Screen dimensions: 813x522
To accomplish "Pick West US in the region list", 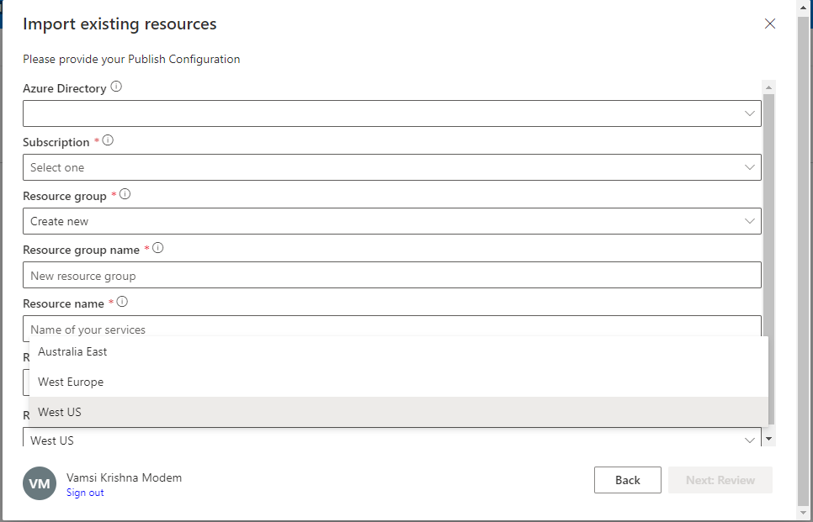I will [60, 412].
